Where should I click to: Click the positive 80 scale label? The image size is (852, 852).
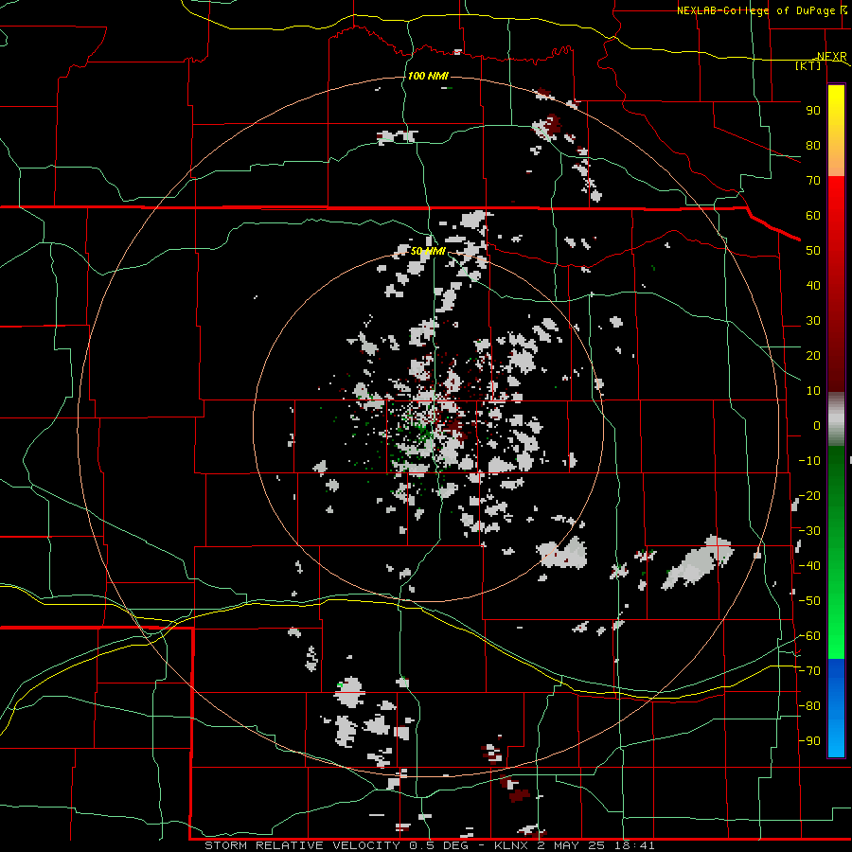tap(813, 146)
